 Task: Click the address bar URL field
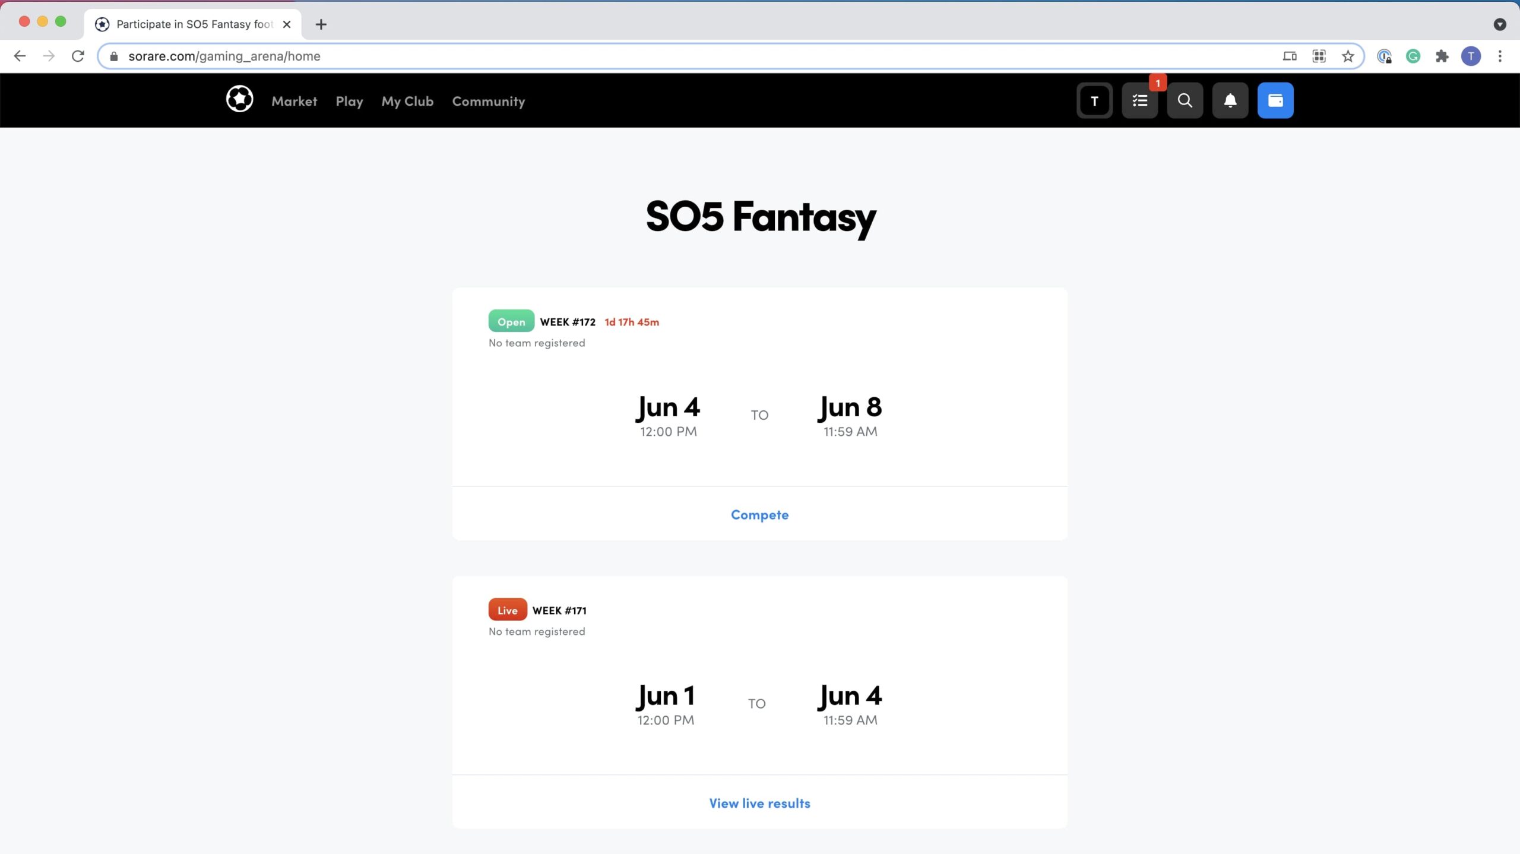730,56
